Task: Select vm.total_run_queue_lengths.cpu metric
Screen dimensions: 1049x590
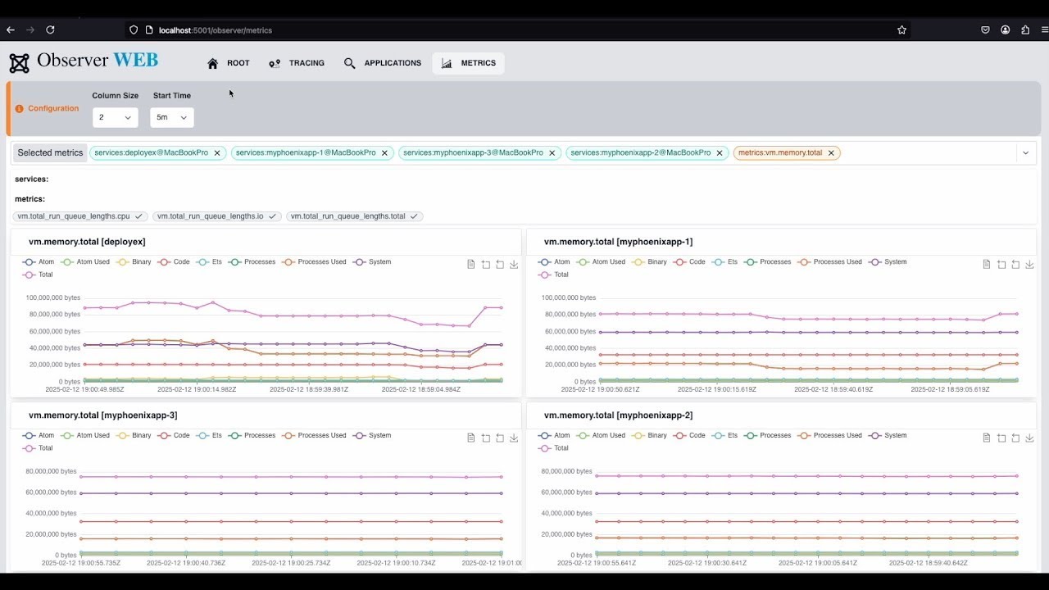Action: pos(80,216)
